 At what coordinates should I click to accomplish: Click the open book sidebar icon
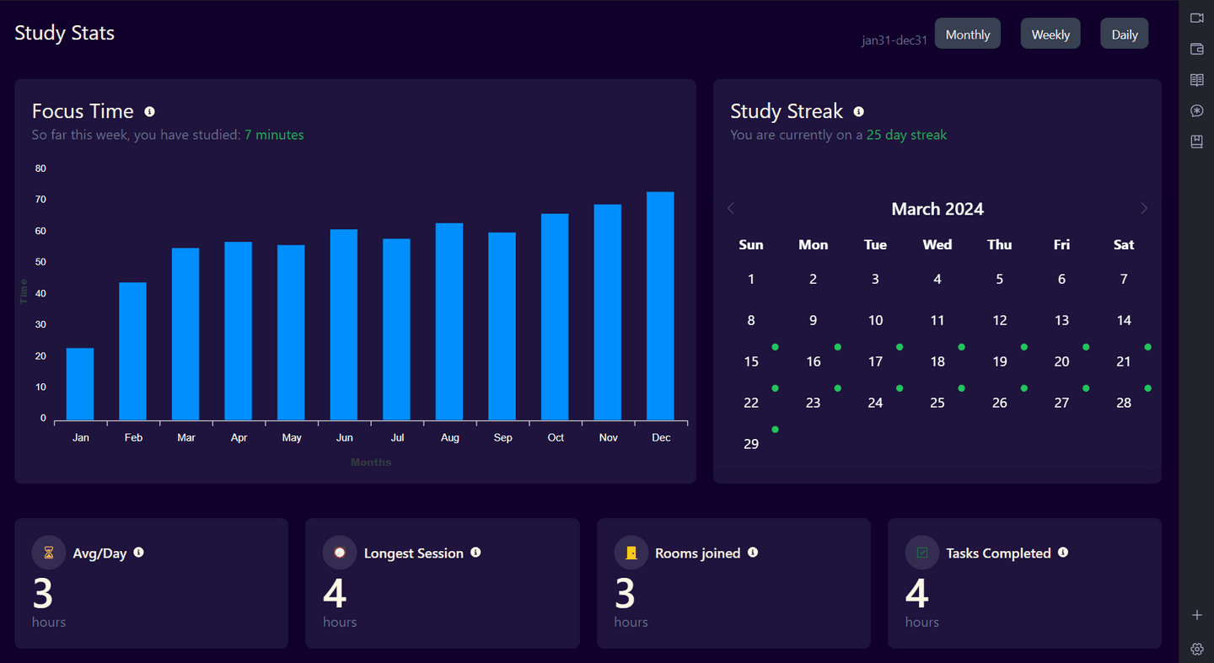[x=1196, y=80]
